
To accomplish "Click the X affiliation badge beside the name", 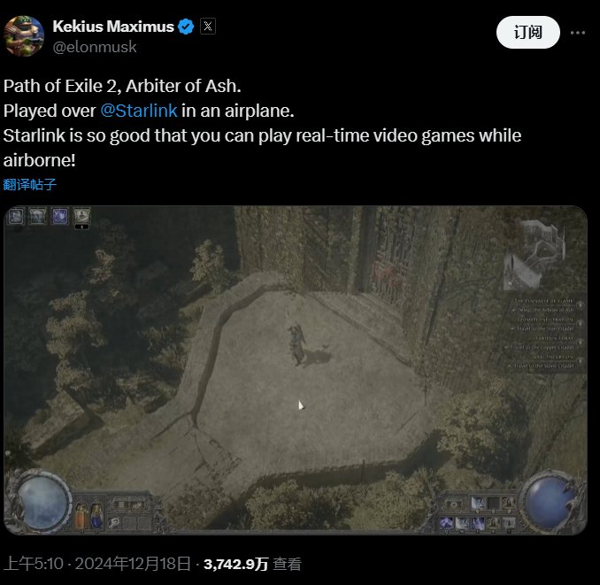I will click(x=208, y=27).
